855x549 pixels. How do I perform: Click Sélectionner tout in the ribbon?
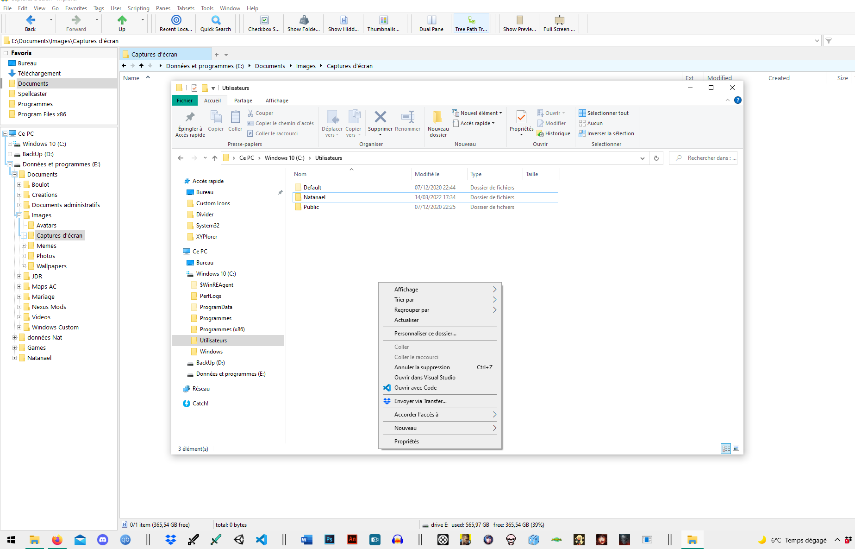tap(607, 113)
